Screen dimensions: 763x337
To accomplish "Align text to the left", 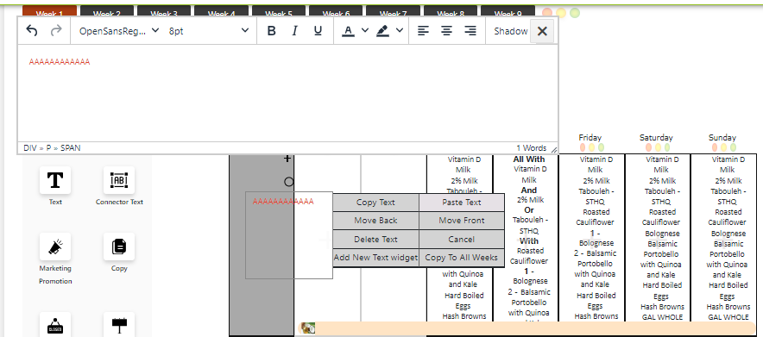I will [423, 31].
